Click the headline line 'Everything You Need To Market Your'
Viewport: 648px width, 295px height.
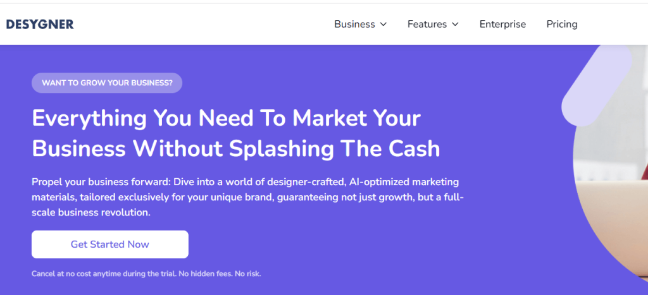click(226, 118)
